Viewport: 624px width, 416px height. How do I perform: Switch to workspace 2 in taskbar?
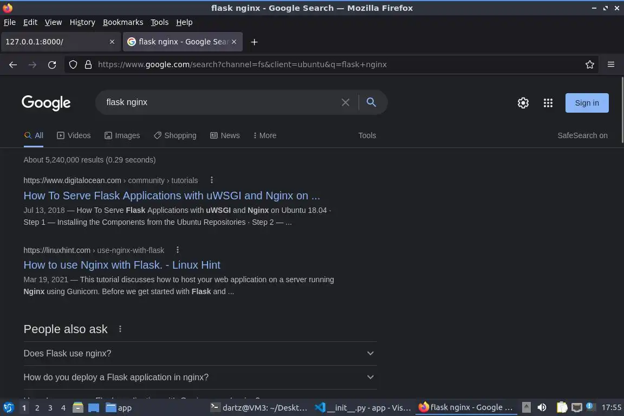pos(37,408)
